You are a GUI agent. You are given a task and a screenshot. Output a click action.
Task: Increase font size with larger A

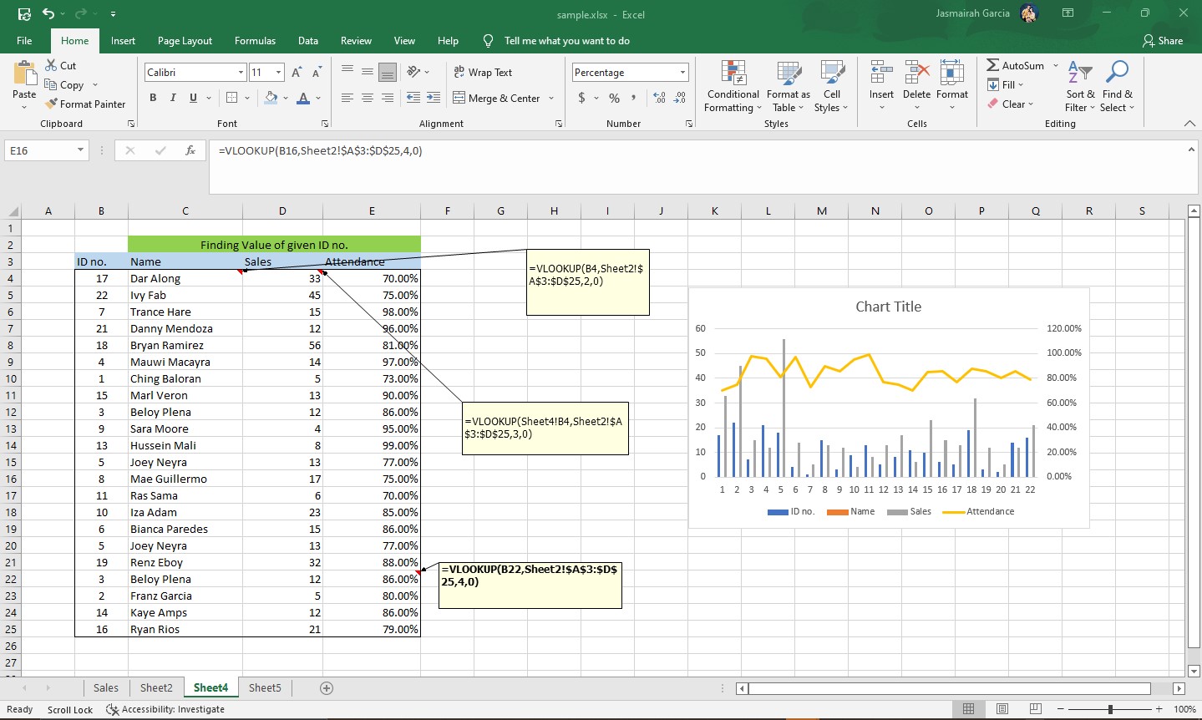pos(297,73)
